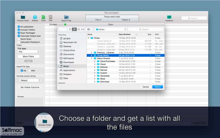Enable the Calculate Checksum checkbox

coord(19,42)
